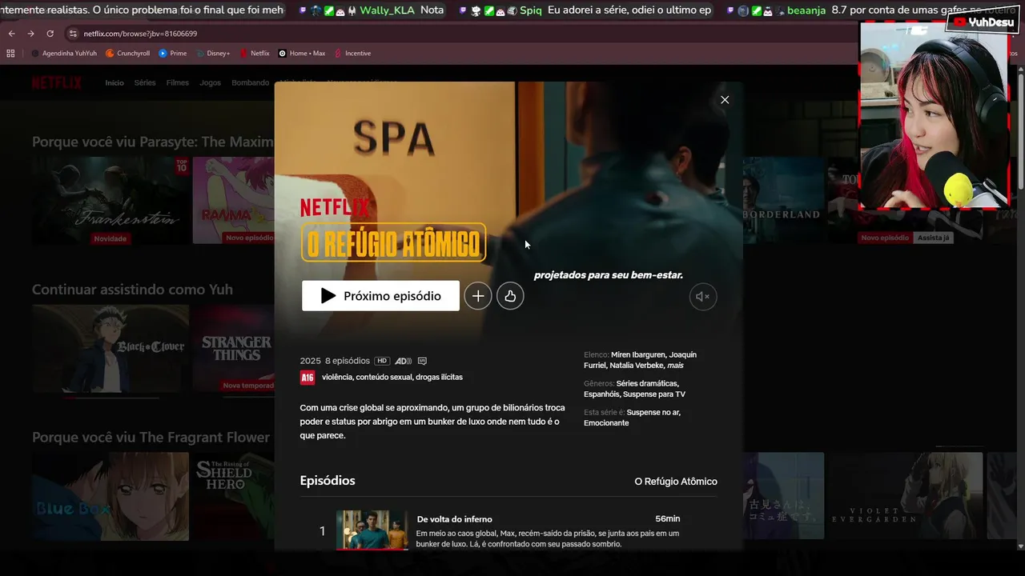The image size is (1025, 576).
Task: Click the HD quality badge
Action: click(382, 361)
